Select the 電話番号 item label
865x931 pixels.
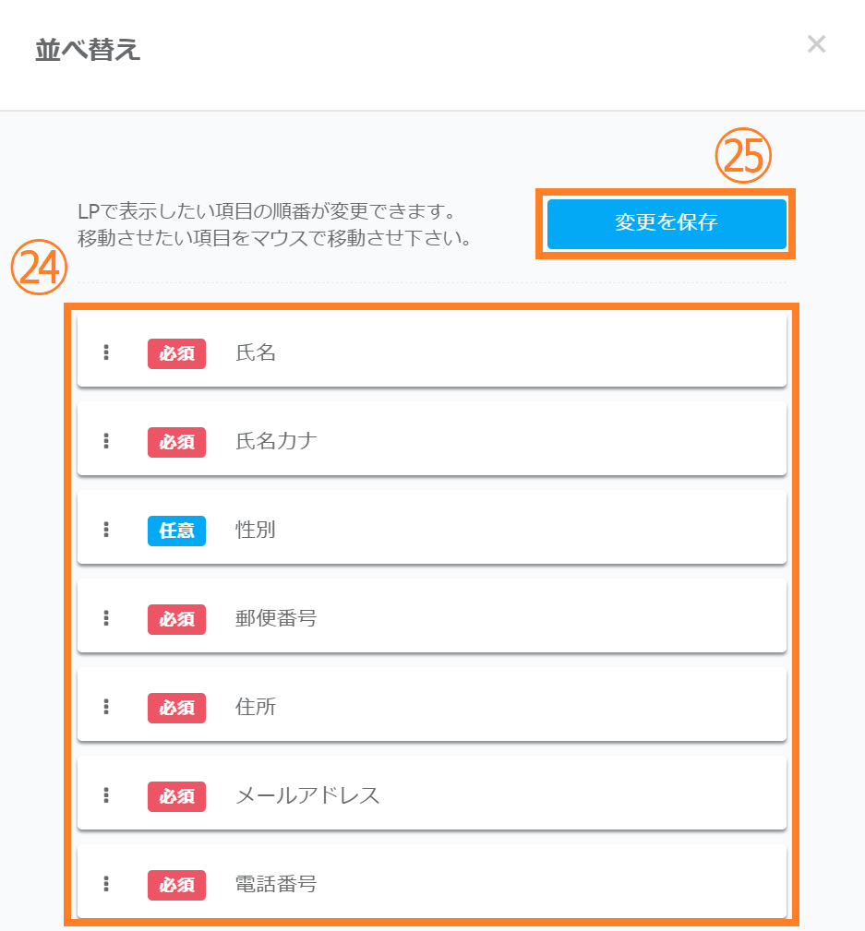[276, 884]
